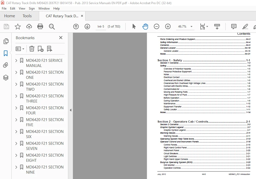Go to next page arrow
The width and height of the screenshot is (256, 179).
coord(87,27)
